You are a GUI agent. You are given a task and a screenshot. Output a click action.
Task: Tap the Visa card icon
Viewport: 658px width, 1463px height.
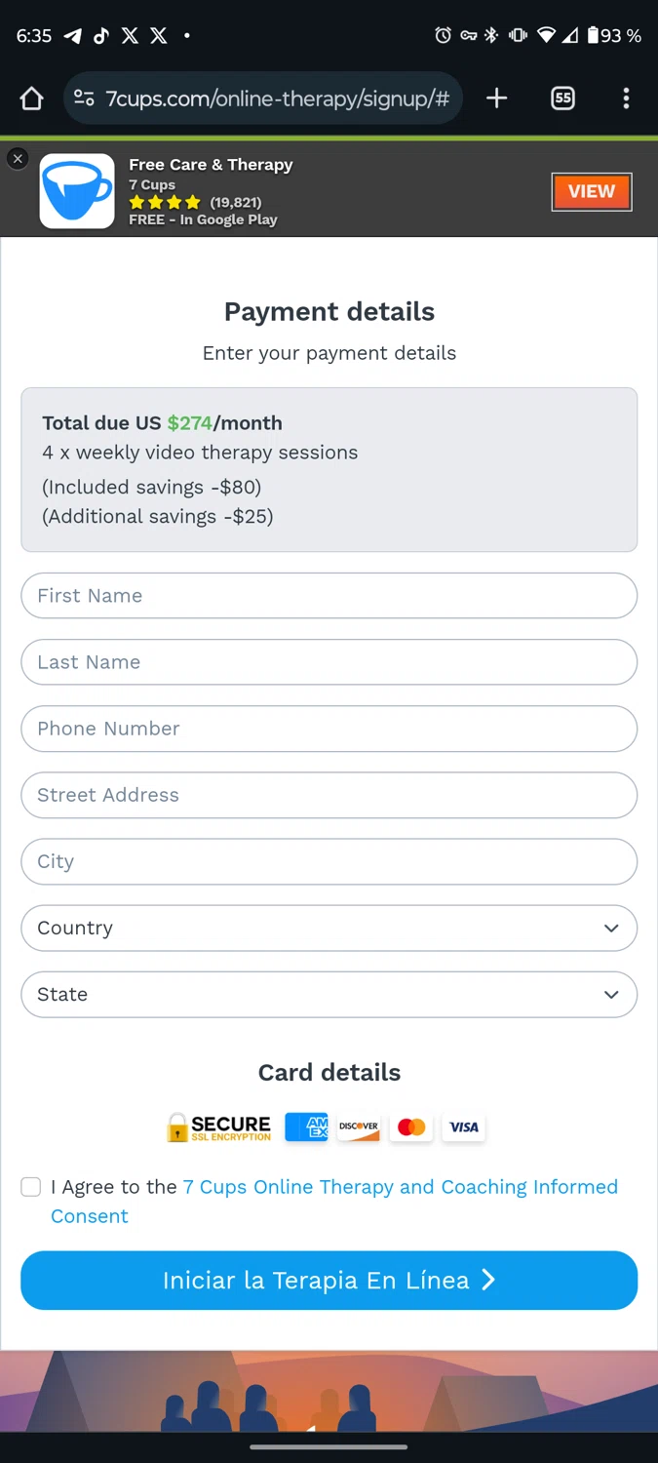click(464, 1127)
